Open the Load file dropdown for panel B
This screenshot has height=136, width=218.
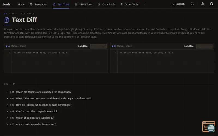pyautogui.click(x=204, y=46)
